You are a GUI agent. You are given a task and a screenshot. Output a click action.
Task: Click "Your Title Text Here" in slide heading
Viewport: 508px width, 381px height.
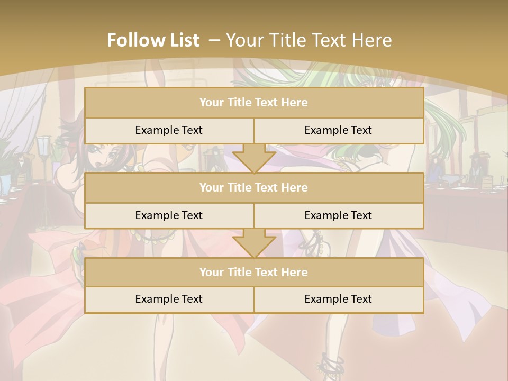point(309,40)
